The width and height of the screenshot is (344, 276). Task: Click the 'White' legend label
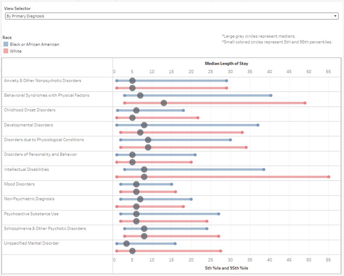click(16, 51)
